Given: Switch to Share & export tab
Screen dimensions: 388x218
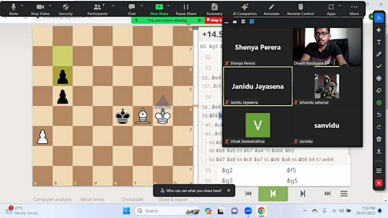Looking at the screenshot, I should click(172, 199).
